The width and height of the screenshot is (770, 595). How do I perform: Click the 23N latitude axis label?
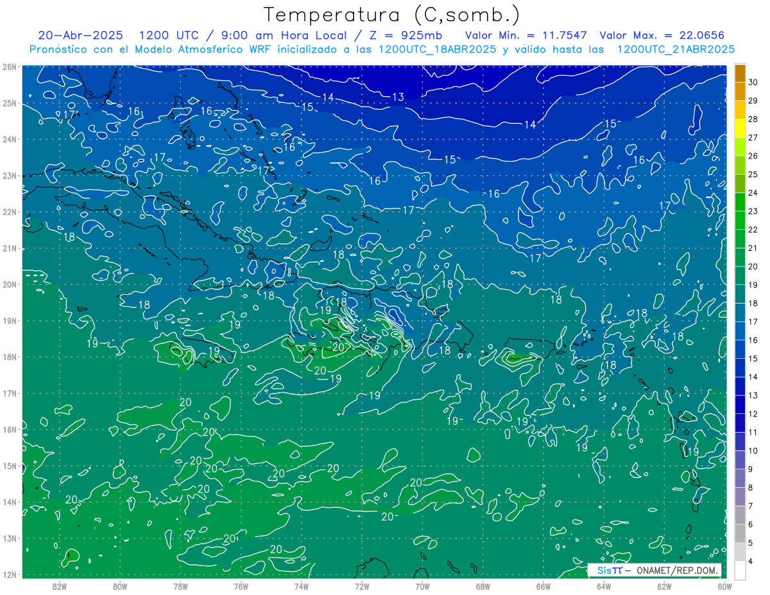[10, 176]
